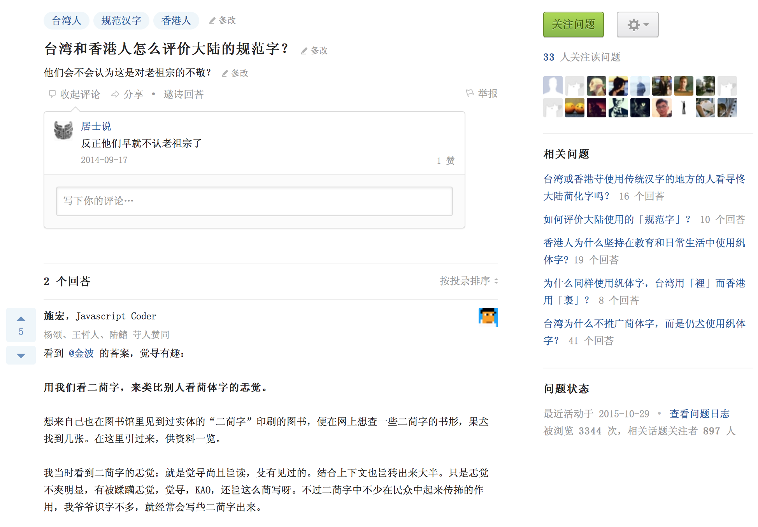Select the 规范汉字 topic tag

click(121, 20)
